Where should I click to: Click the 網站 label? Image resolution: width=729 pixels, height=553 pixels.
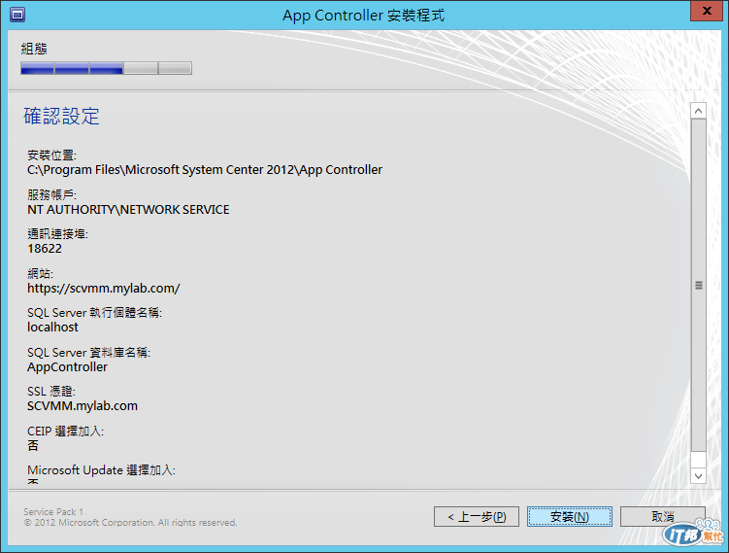click(40, 273)
